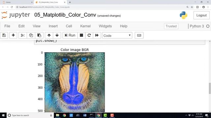Paste cells below icon
This screenshot has width=211, height=118.
[39, 35]
